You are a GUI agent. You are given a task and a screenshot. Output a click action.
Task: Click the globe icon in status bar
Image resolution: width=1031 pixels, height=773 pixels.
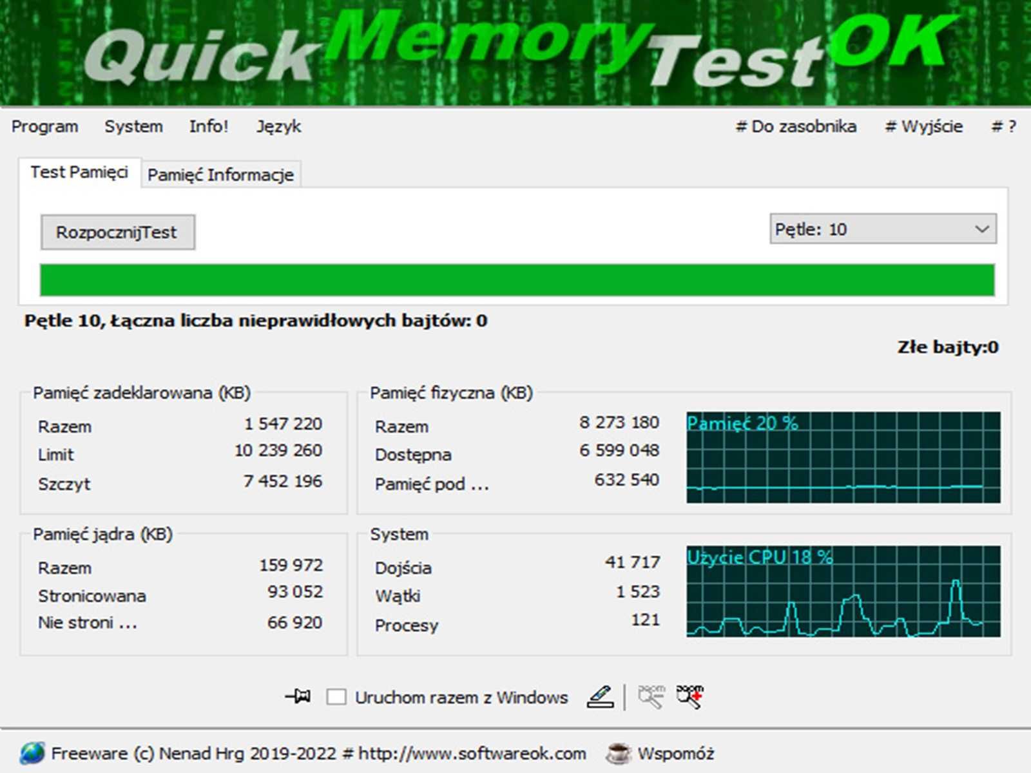(x=32, y=753)
